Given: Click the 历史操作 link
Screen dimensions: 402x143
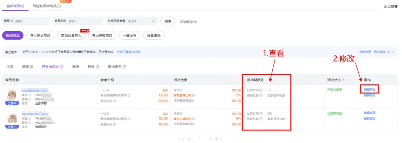Looking at the screenshot, I should tap(379, 52).
